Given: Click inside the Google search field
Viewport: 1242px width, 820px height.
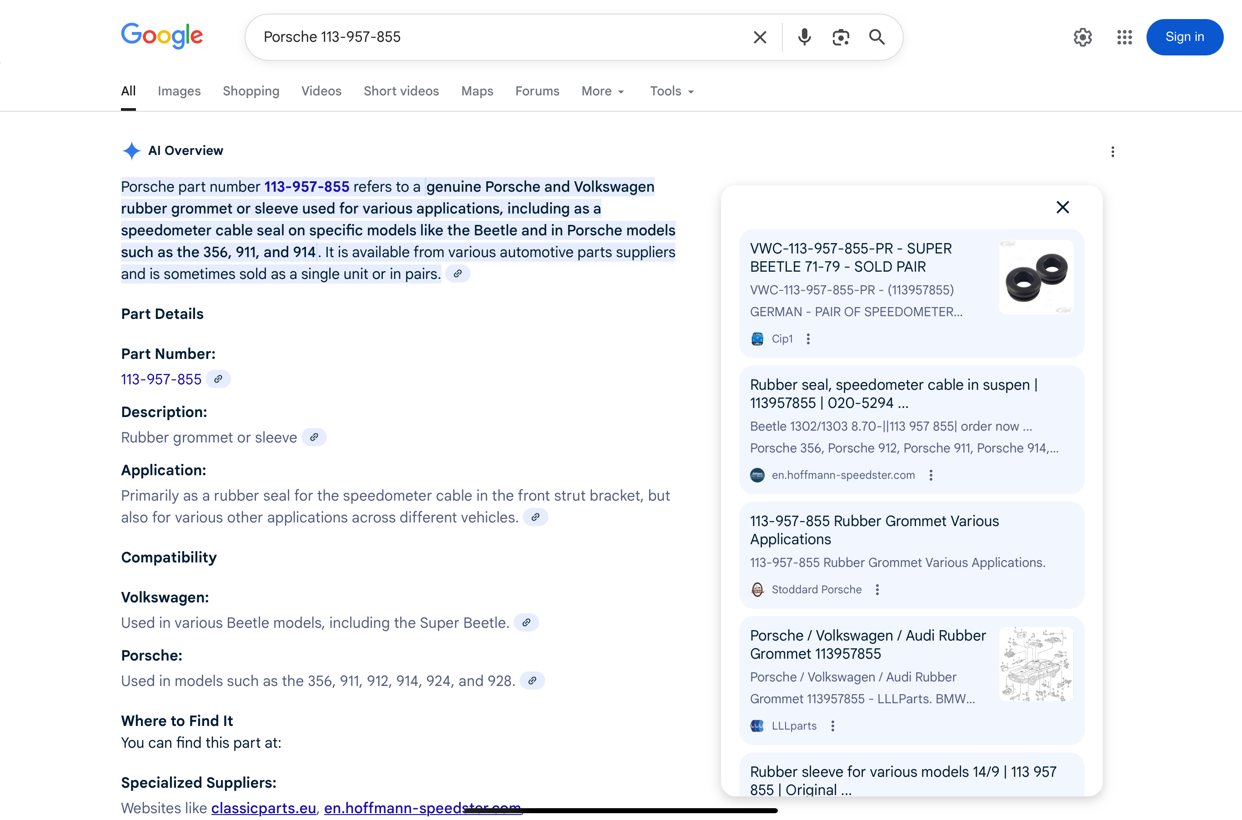Looking at the screenshot, I should (497, 37).
